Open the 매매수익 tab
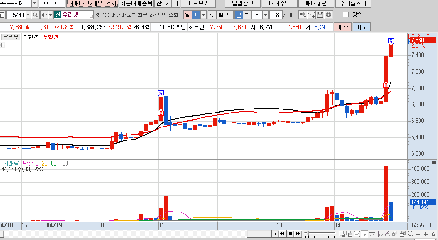This screenshot has height=240, width=438. point(279,3)
